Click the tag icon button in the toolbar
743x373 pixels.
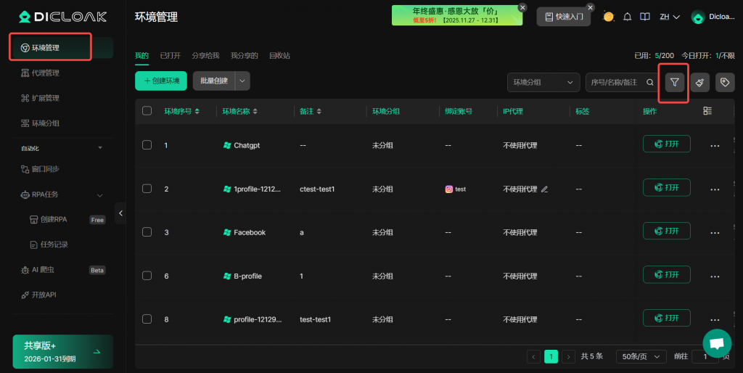click(724, 83)
